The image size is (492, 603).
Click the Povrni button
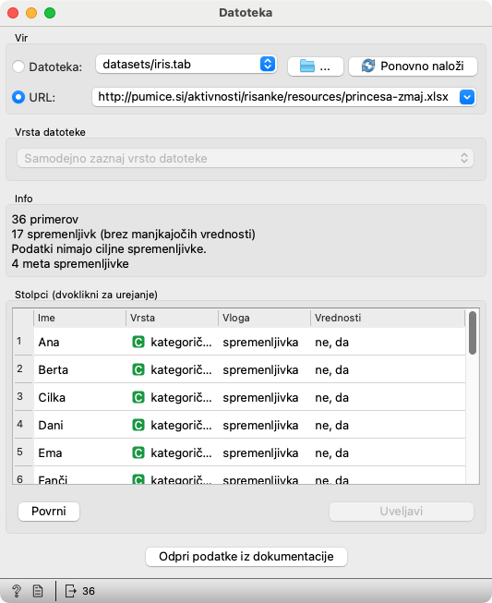click(49, 512)
